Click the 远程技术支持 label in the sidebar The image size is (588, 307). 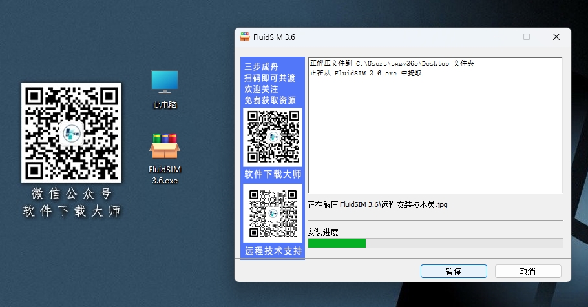[272, 251]
